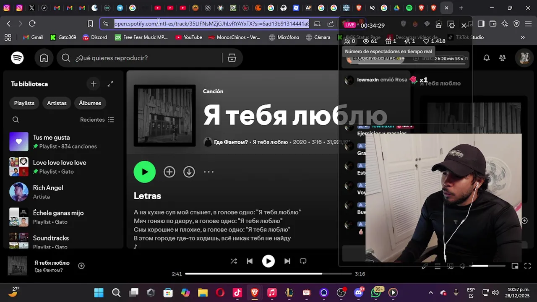
Task: Add the song to Liked Songs
Action: tap(169, 172)
